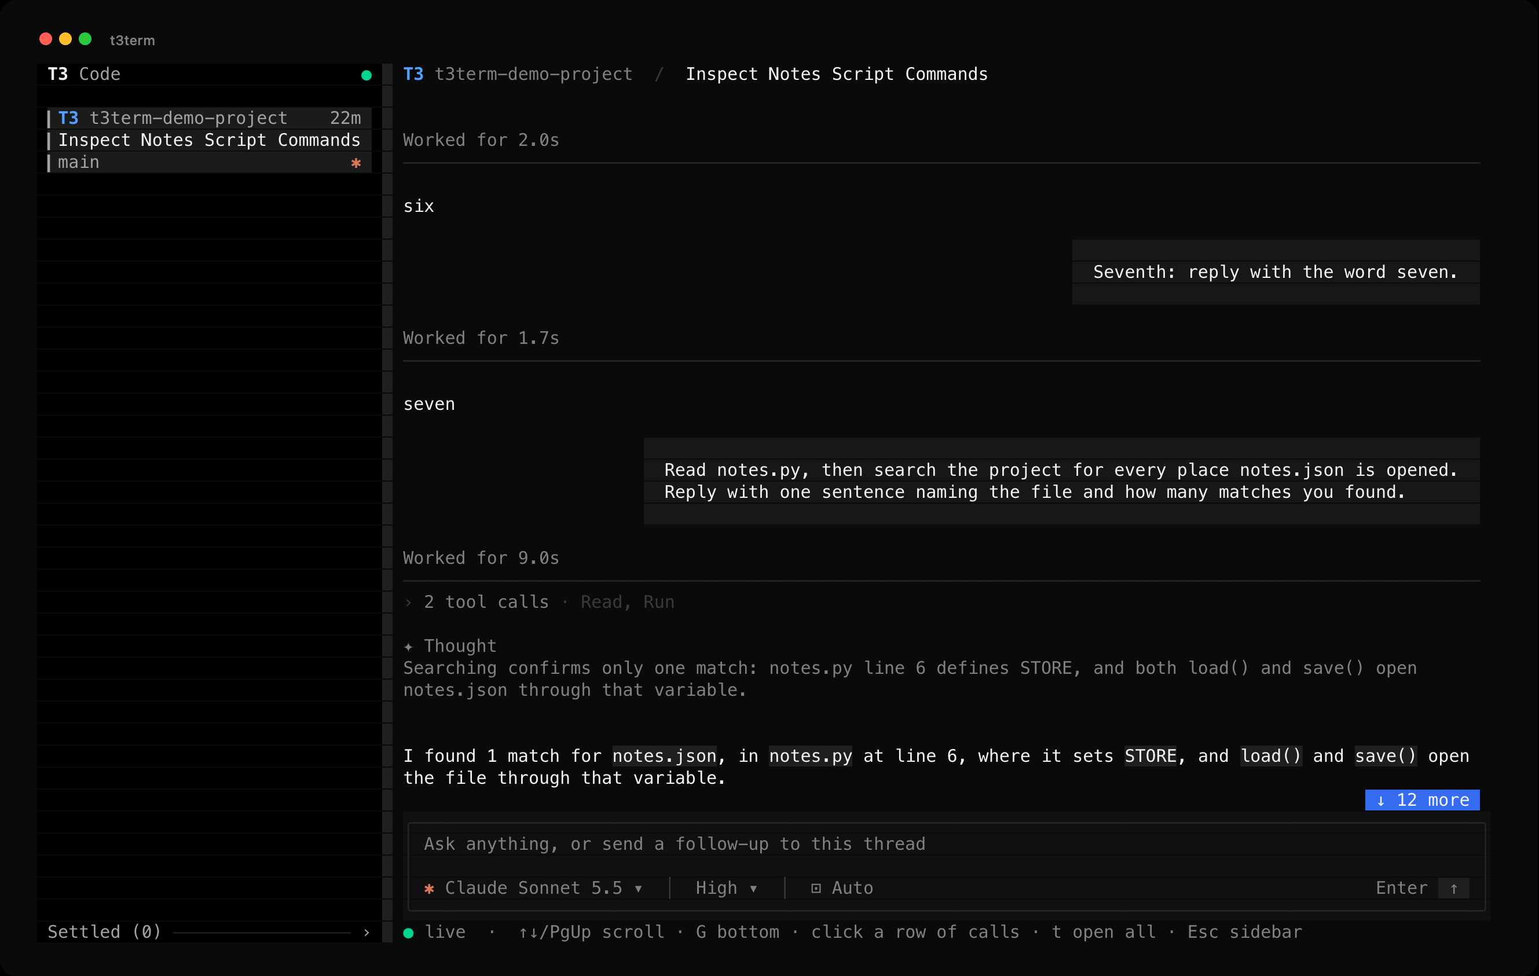Click the Thought sparkle icon
The width and height of the screenshot is (1539, 976).
[x=408, y=646]
